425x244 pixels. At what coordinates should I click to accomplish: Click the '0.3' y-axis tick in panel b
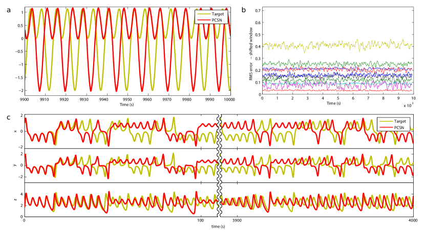258,58
